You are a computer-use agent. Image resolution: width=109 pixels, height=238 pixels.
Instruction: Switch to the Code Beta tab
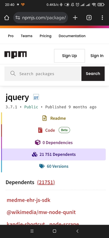[x=54, y=130]
